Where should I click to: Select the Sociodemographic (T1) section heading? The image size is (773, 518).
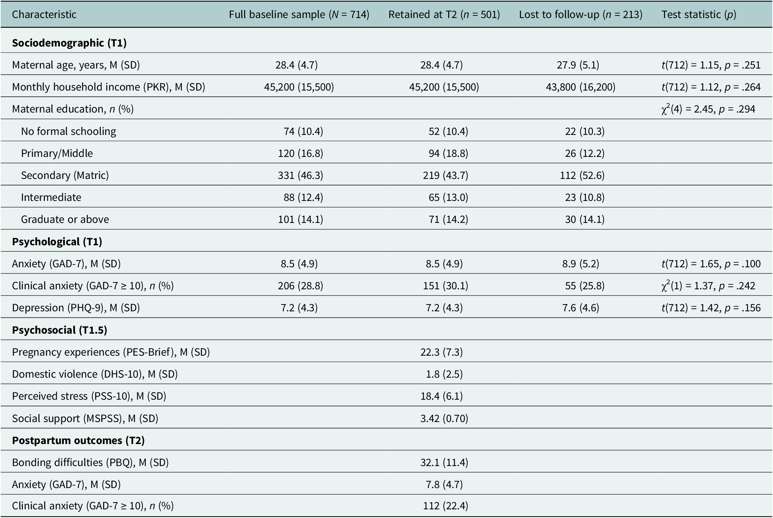[x=69, y=43]
